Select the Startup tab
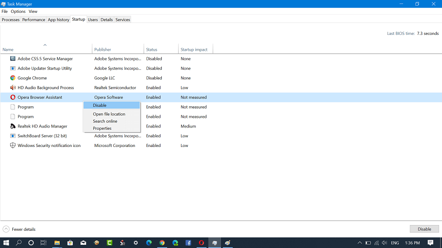442x248 pixels. point(78,19)
